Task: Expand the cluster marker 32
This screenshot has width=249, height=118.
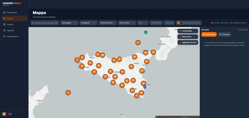Action: click(x=94, y=72)
